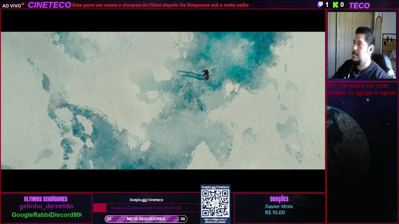Click the green Kick viewer count icon
Image resolution: width=399 pixels, height=224 pixels.
pyautogui.click(x=336, y=5)
